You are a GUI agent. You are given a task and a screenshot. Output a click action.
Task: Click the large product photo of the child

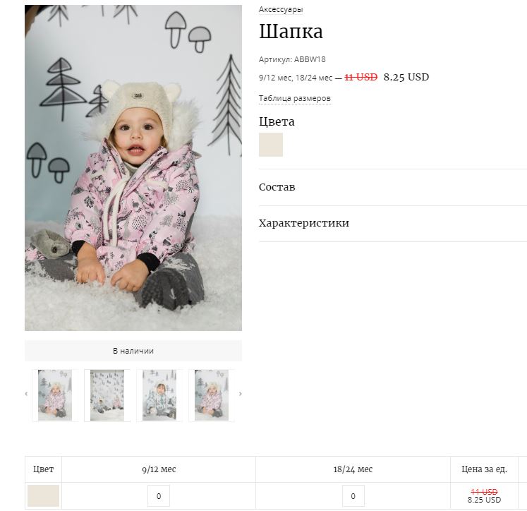point(133,168)
